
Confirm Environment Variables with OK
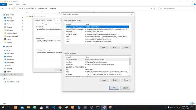click(x=114, y=88)
